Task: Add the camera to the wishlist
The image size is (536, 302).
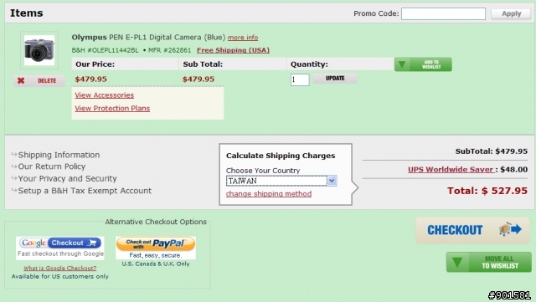Action: pyautogui.click(x=423, y=64)
